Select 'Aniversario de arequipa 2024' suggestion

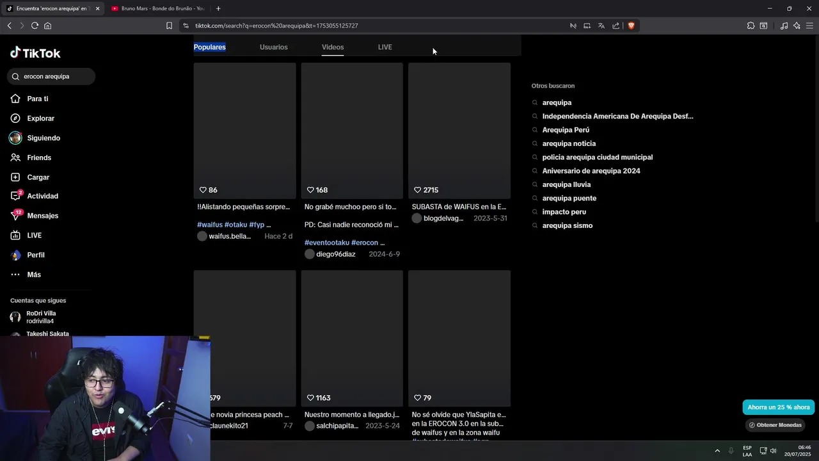coord(591,171)
